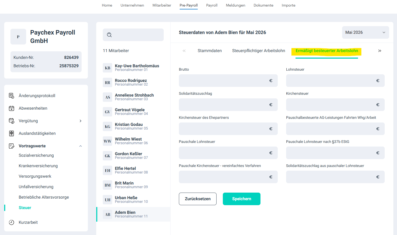This screenshot has width=397, height=235.
Task: Open Versorgungswerk under Vortragswerte
Action: tap(35, 176)
